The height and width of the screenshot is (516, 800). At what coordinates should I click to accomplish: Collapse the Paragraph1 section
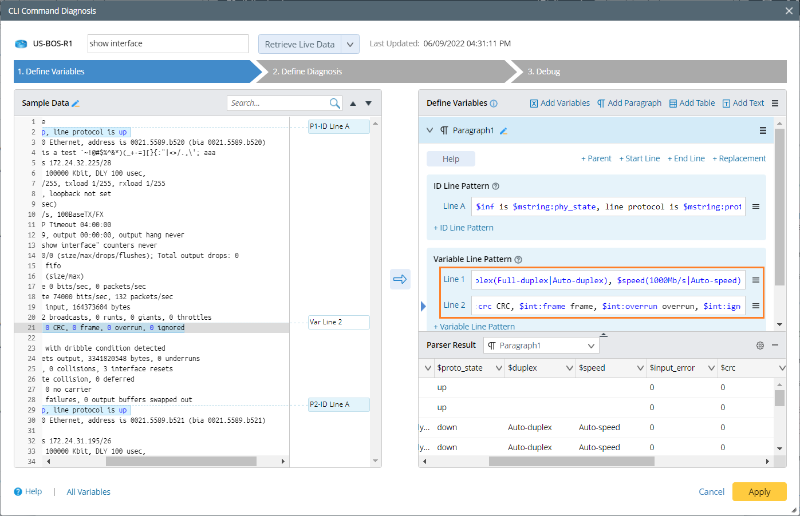click(430, 130)
